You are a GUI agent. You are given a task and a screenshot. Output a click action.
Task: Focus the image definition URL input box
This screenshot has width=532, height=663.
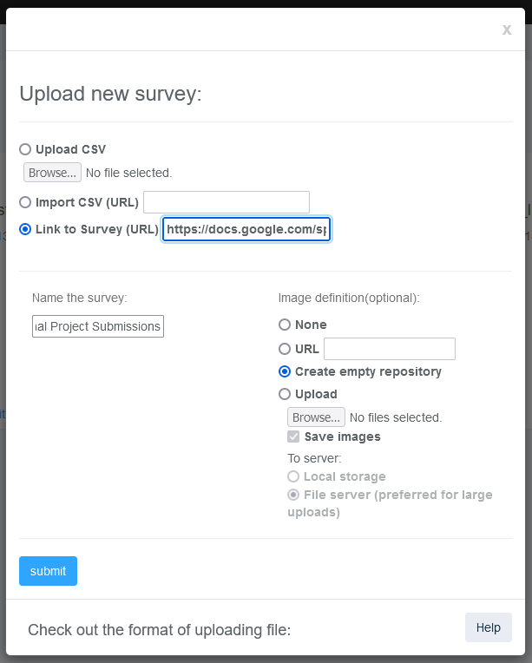click(x=390, y=349)
